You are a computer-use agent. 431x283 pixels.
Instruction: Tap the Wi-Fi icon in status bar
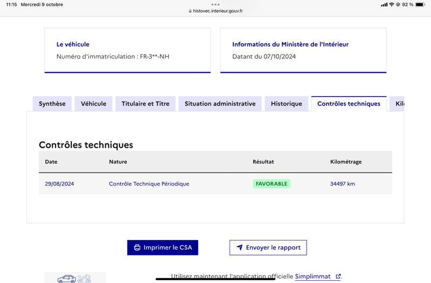point(392,4)
